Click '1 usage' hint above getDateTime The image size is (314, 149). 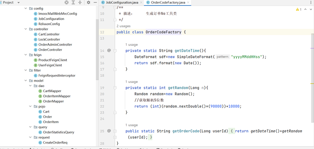click(131, 45)
